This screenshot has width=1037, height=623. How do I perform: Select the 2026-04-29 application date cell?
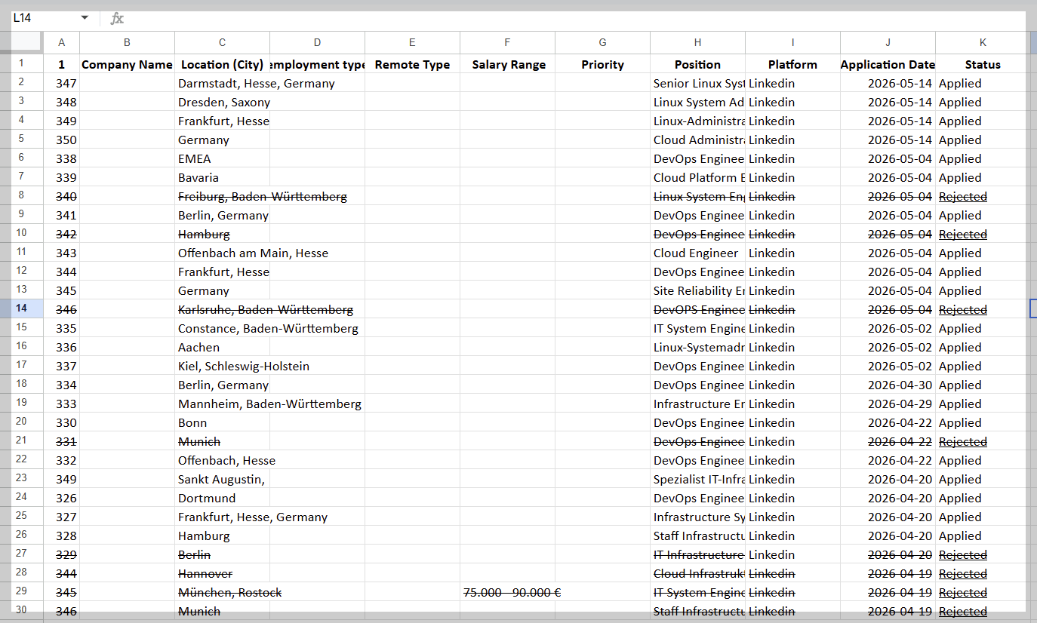click(888, 404)
